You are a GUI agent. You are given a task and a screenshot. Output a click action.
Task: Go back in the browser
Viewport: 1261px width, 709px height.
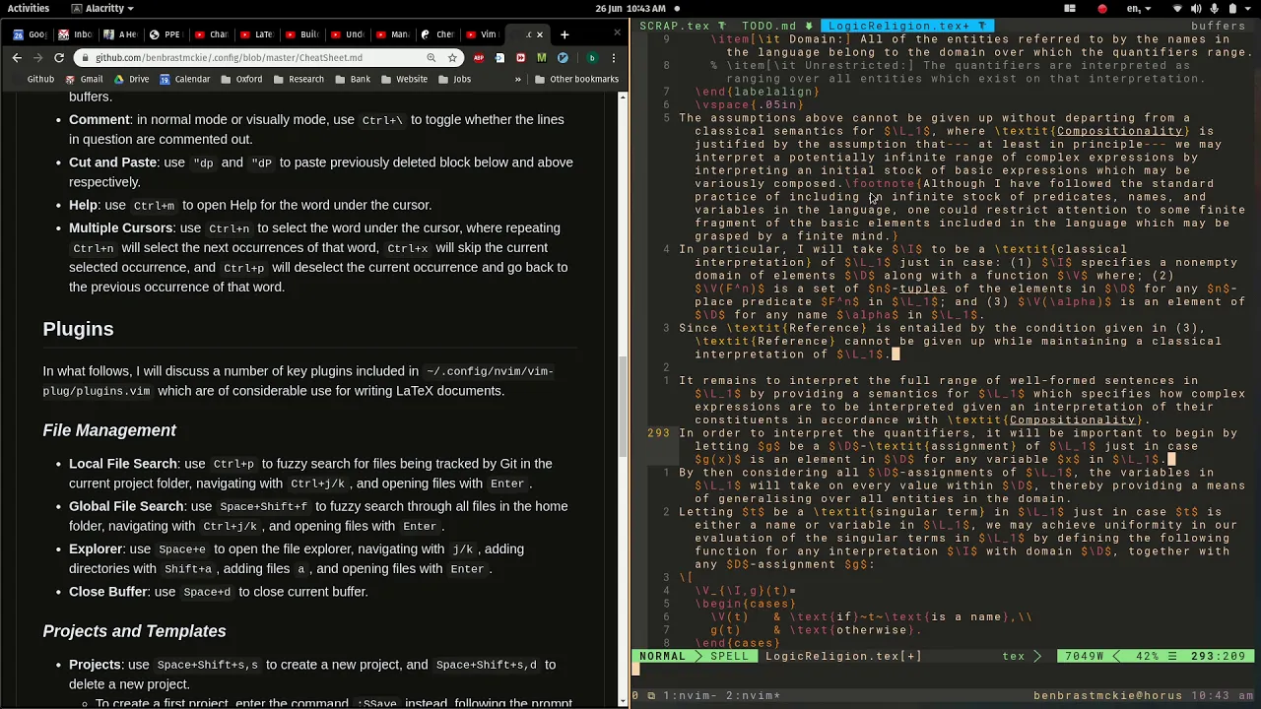tap(17, 58)
